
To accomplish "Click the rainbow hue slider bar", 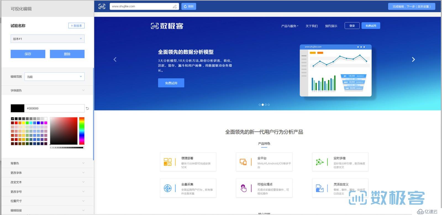I will click(x=82, y=131).
